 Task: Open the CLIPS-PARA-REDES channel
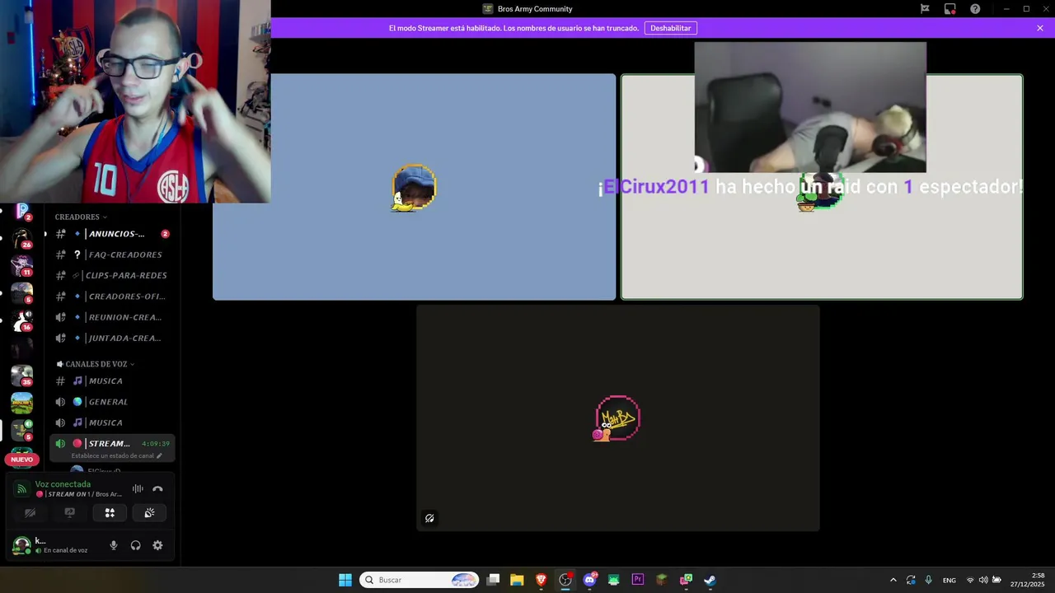coord(112,276)
